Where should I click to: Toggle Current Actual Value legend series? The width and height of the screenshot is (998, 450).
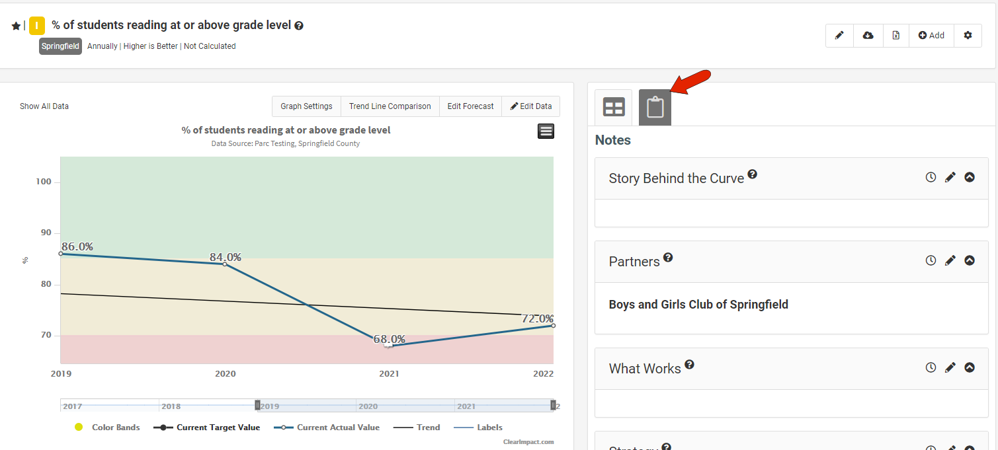(327, 428)
